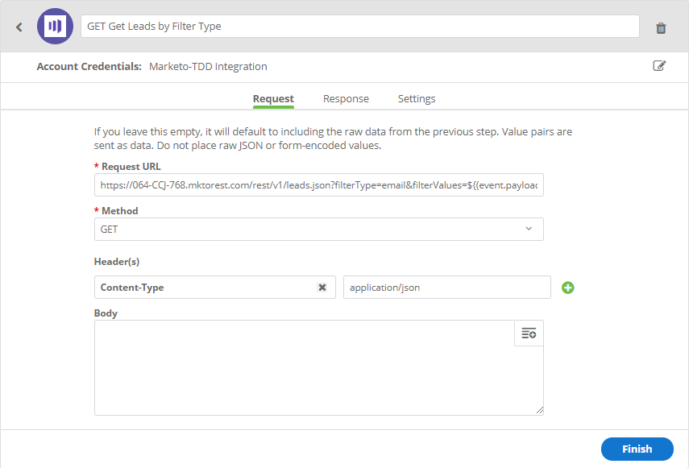
Task: Click the application/json header value field
Action: click(x=446, y=288)
